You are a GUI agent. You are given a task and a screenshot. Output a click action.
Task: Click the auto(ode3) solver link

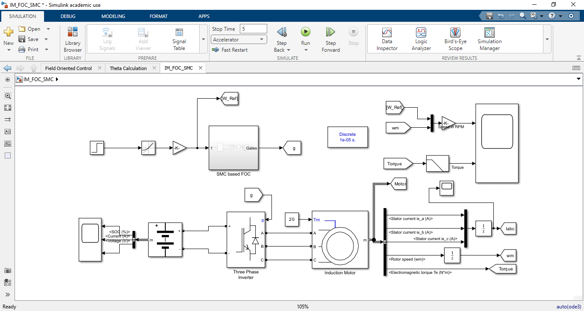568,306
